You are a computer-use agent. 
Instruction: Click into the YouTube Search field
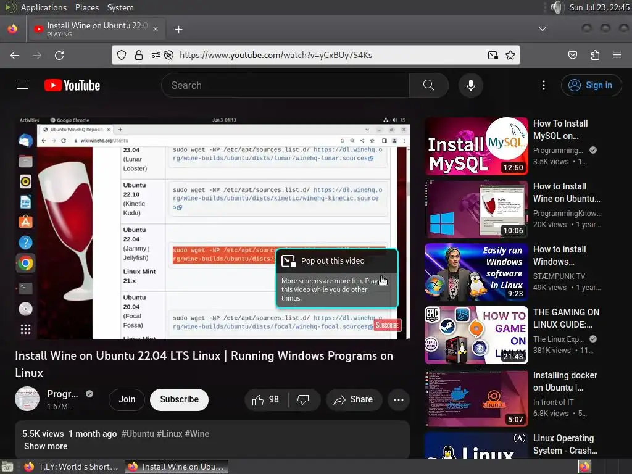click(285, 85)
